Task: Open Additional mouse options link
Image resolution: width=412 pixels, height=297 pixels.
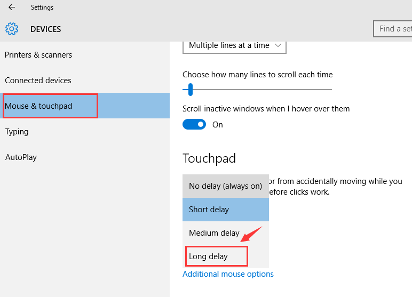Action: click(x=228, y=274)
